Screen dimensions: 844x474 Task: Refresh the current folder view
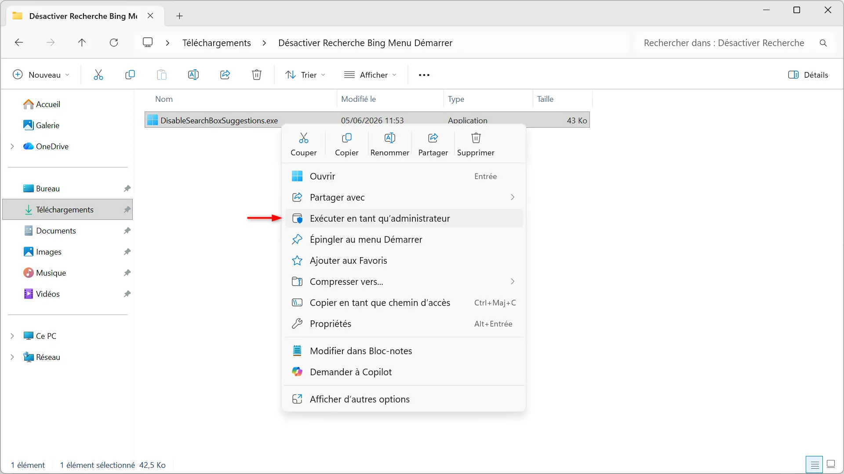click(114, 43)
